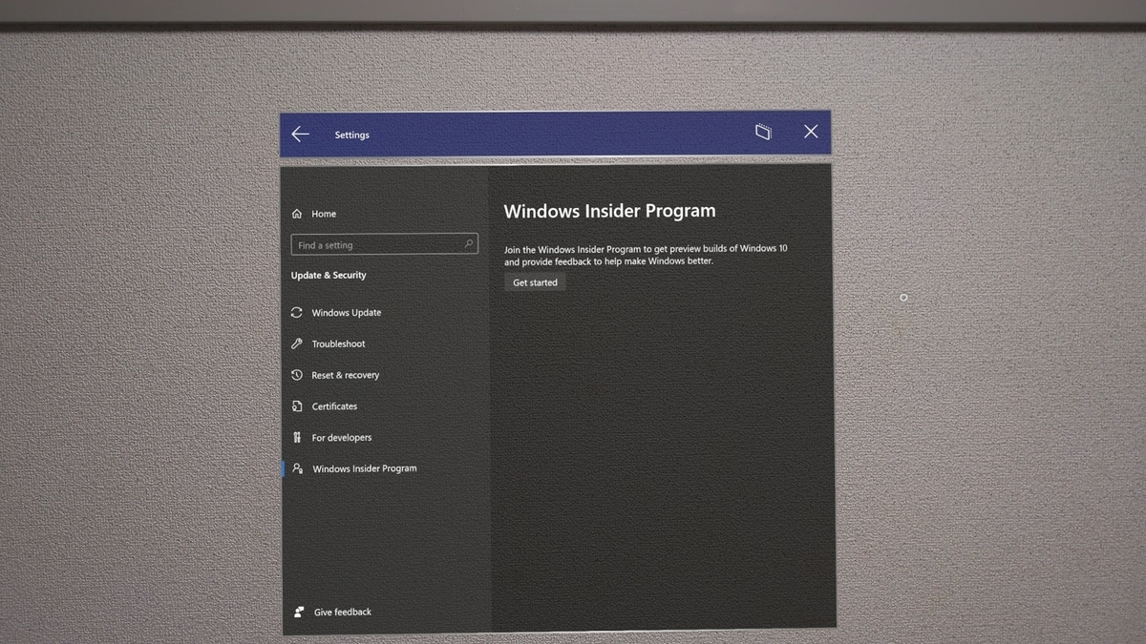Click the Update & Security heading
The width and height of the screenshot is (1146, 644).
click(x=329, y=275)
